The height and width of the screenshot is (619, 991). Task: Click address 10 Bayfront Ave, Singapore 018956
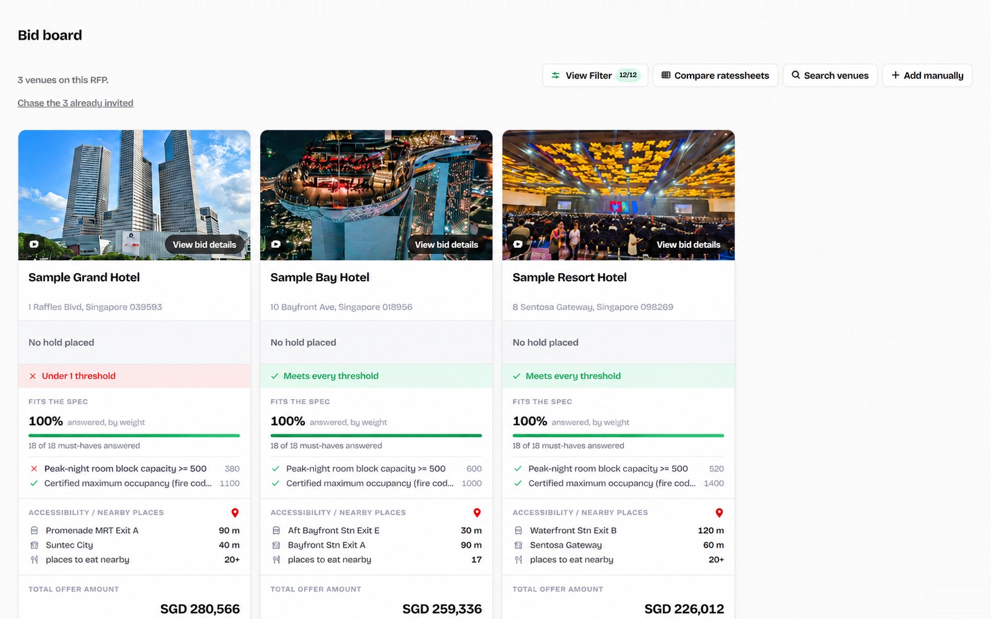click(x=341, y=307)
